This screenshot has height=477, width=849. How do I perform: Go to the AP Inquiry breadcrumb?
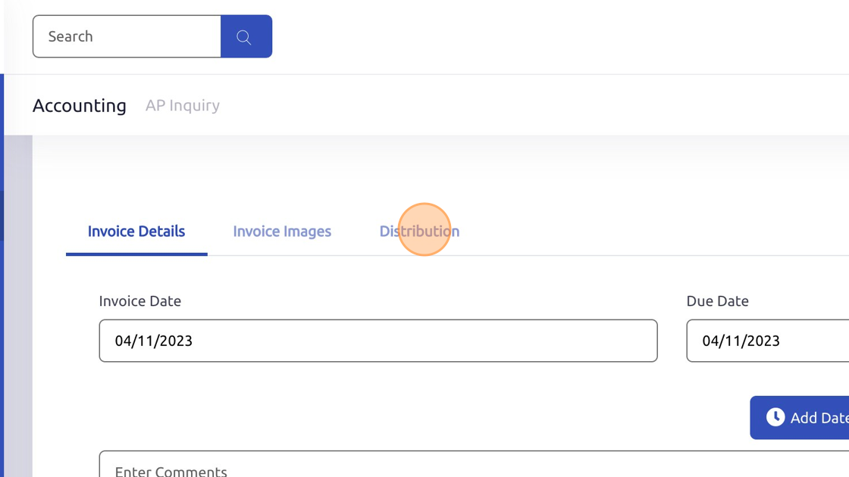point(183,105)
